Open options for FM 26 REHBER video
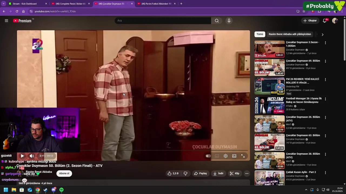Image resolution: width=346 pixels, height=194 pixels. click(325, 79)
